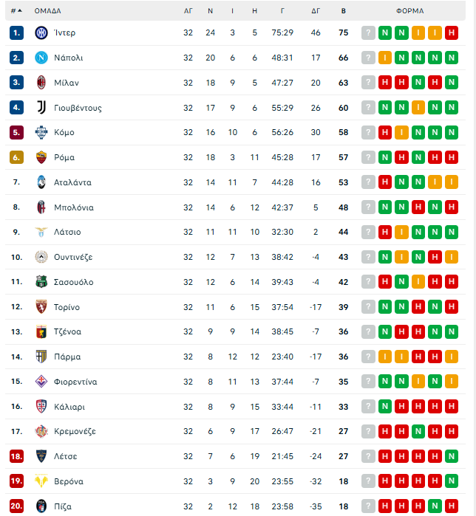Click the Napoli club crest
The image size is (476, 516).
(x=41, y=58)
